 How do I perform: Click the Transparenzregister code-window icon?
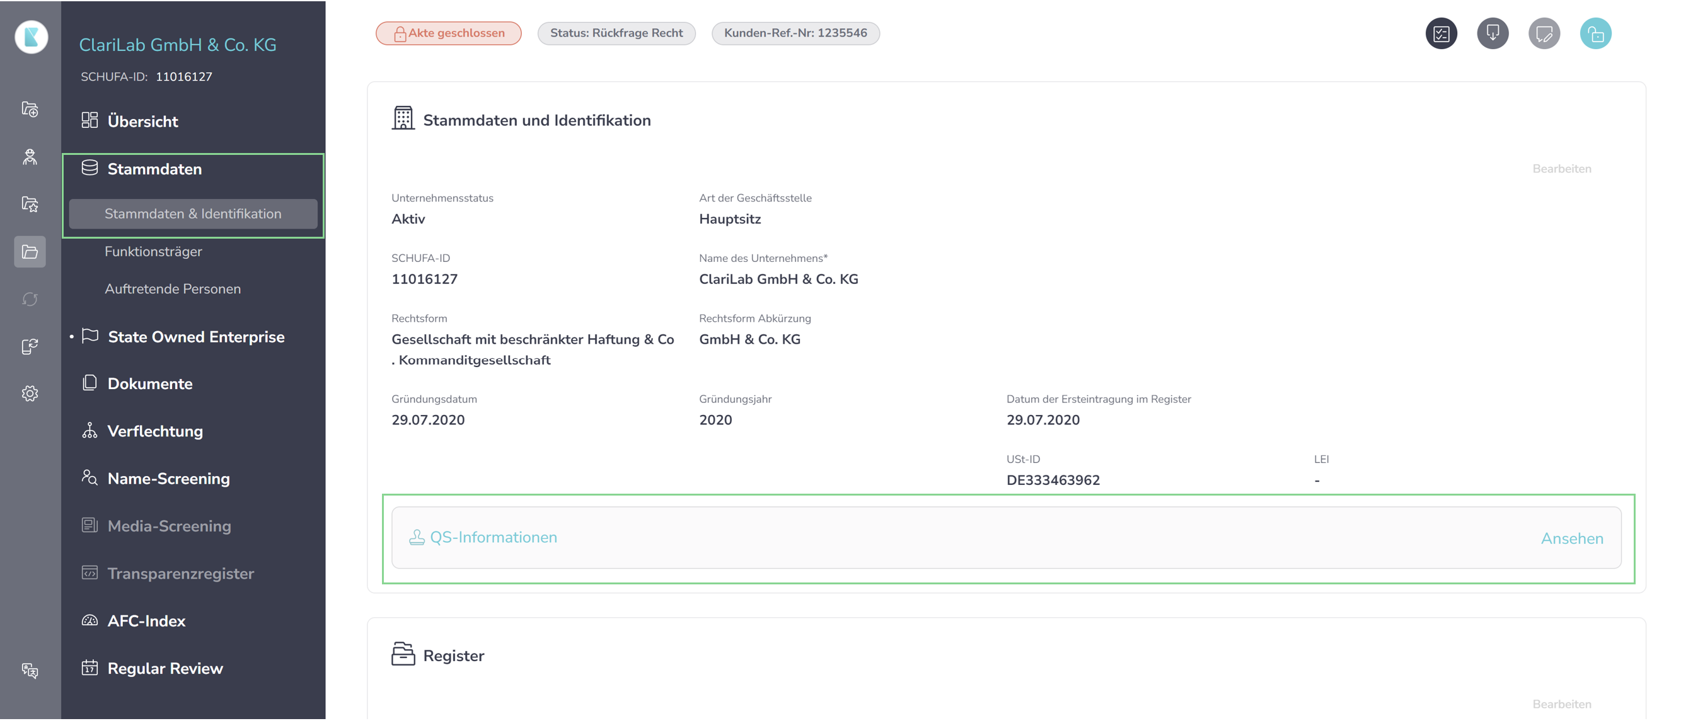(90, 573)
